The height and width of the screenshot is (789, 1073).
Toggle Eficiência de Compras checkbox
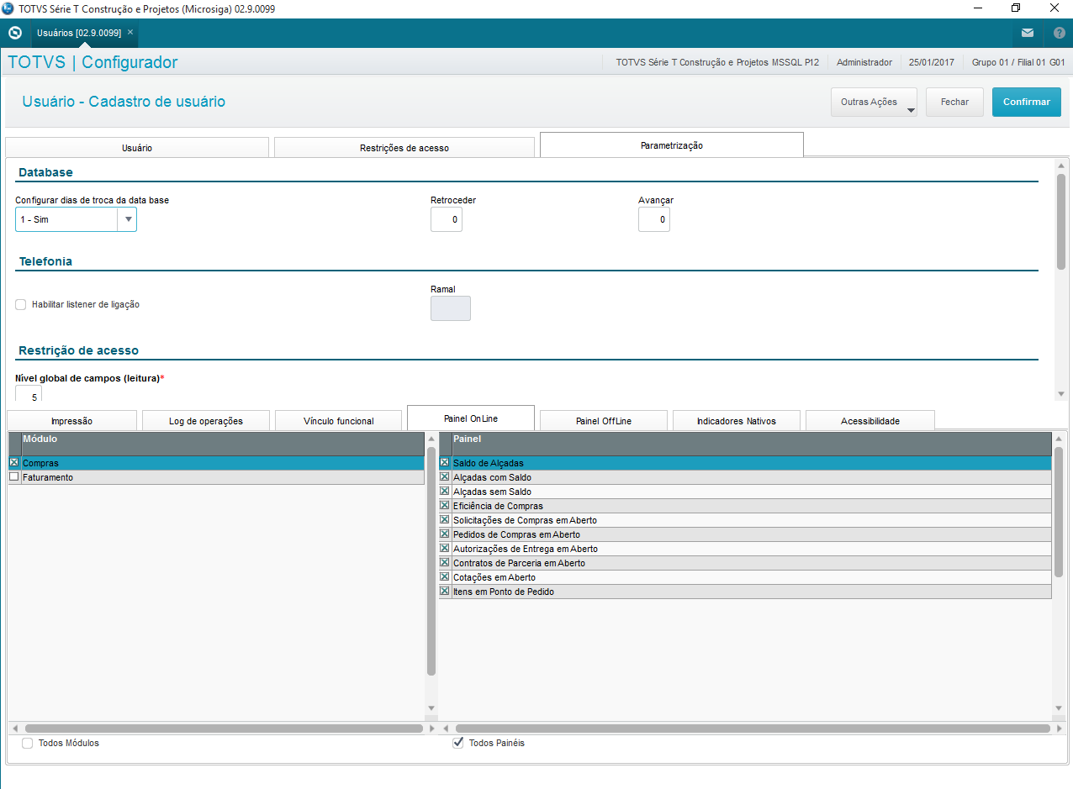445,505
